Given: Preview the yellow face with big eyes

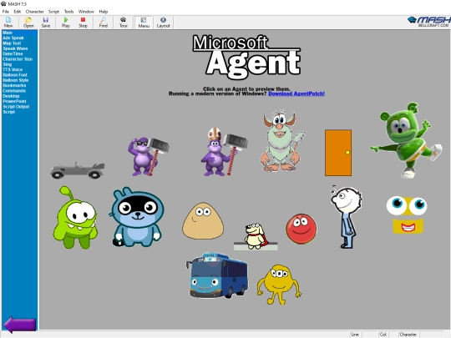Looking at the screenshot, I should click(x=407, y=214).
